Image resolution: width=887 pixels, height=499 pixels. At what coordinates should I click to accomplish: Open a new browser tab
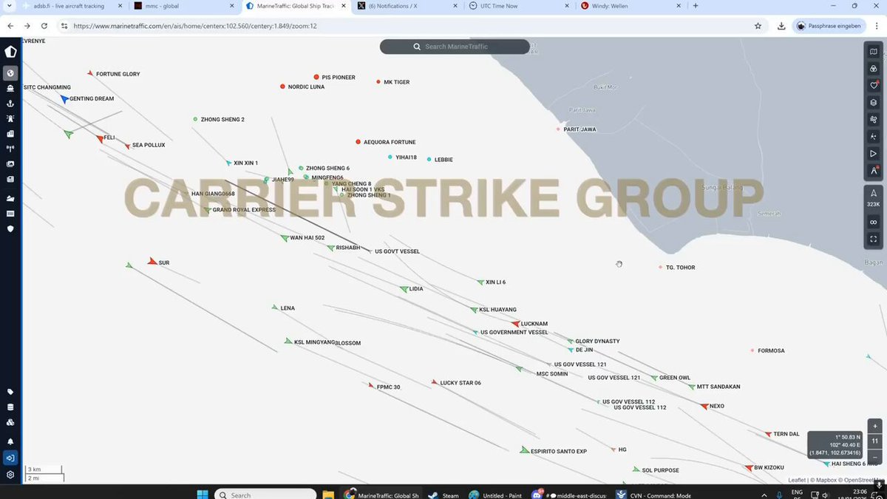(695, 6)
